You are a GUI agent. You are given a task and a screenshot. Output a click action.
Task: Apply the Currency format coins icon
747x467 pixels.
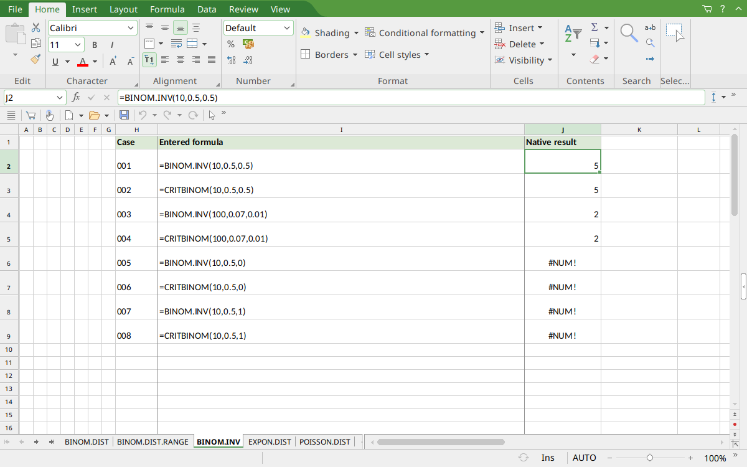point(248,44)
